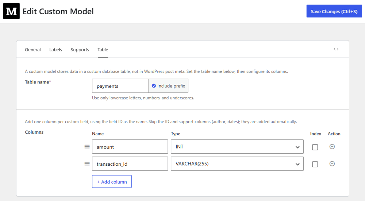Image resolution: width=365 pixels, height=201 pixels.
Task: Switch to the General tab
Action: point(33,50)
